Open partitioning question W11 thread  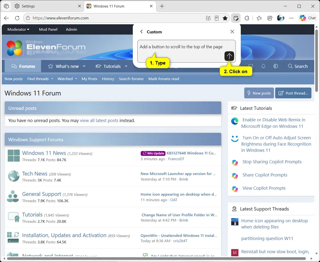(267, 238)
